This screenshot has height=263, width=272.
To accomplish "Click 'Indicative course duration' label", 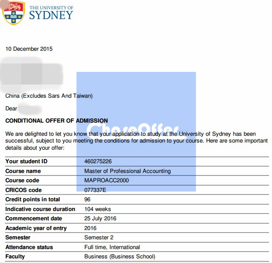I will pos(40,209).
